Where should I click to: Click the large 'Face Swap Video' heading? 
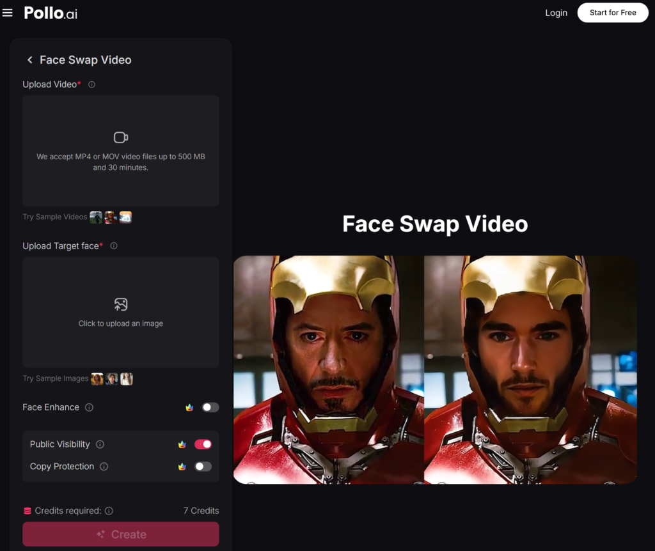[x=435, y=224]
